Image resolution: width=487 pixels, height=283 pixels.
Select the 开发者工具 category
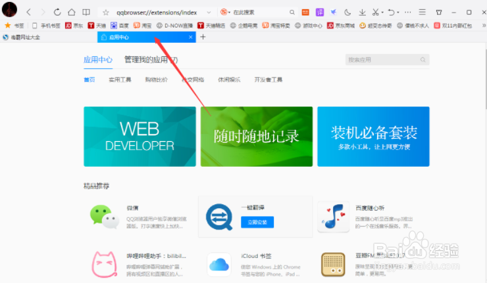click(269, 79)
